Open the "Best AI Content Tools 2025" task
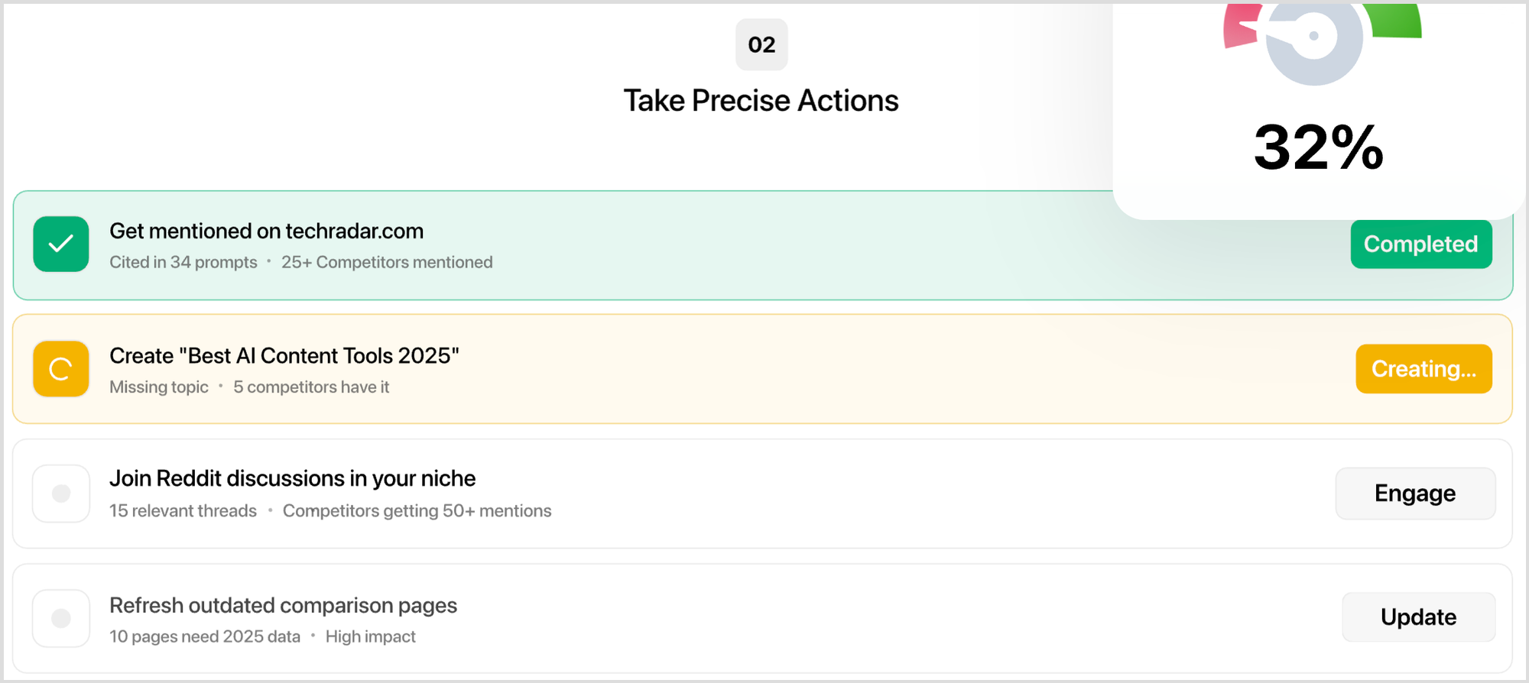This screenshot has width=1529, height=683. click(284, 356)
